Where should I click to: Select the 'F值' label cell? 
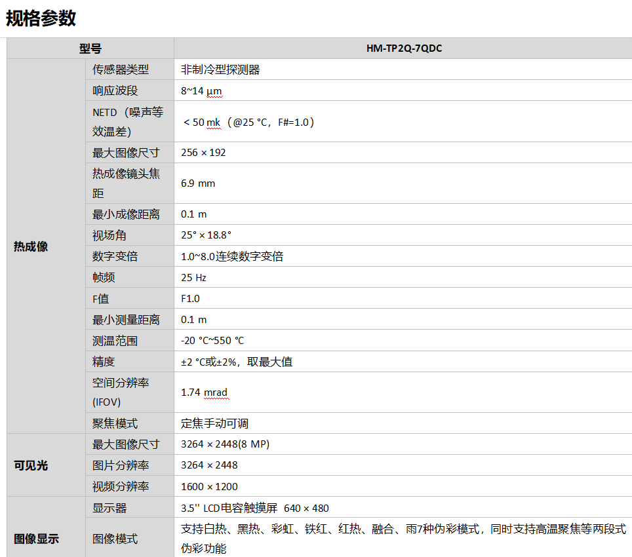click(130, 298)
